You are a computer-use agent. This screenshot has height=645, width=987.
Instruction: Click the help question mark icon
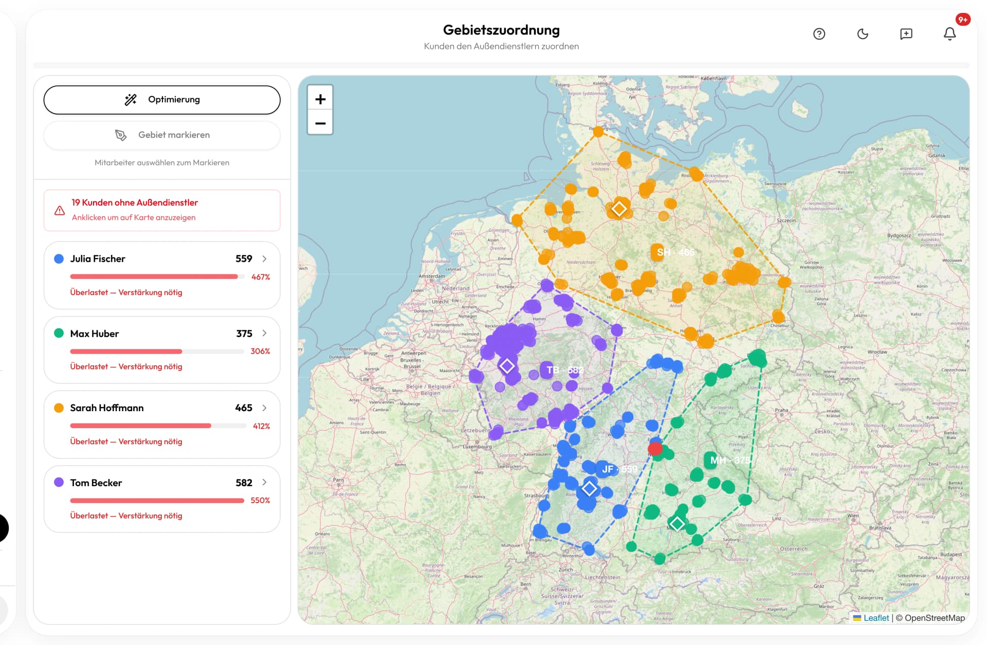pyautogui.click(x=819, y=34)
